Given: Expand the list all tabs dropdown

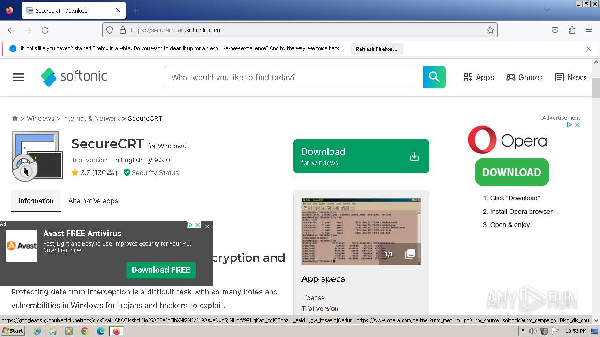Looking at the screenshot, I should point(547,10).
